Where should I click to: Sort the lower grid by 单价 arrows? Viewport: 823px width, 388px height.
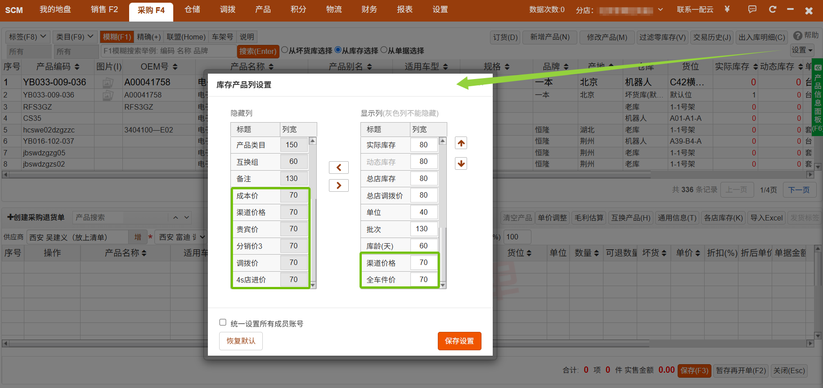[697, 253]
